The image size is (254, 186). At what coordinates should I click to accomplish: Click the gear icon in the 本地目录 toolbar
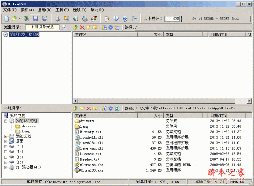110,108
